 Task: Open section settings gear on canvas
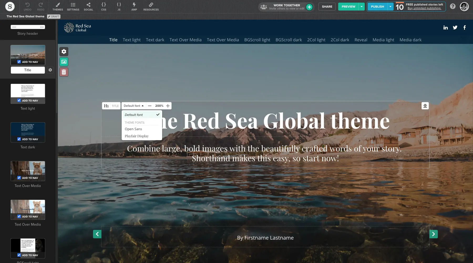click(64, 52)
